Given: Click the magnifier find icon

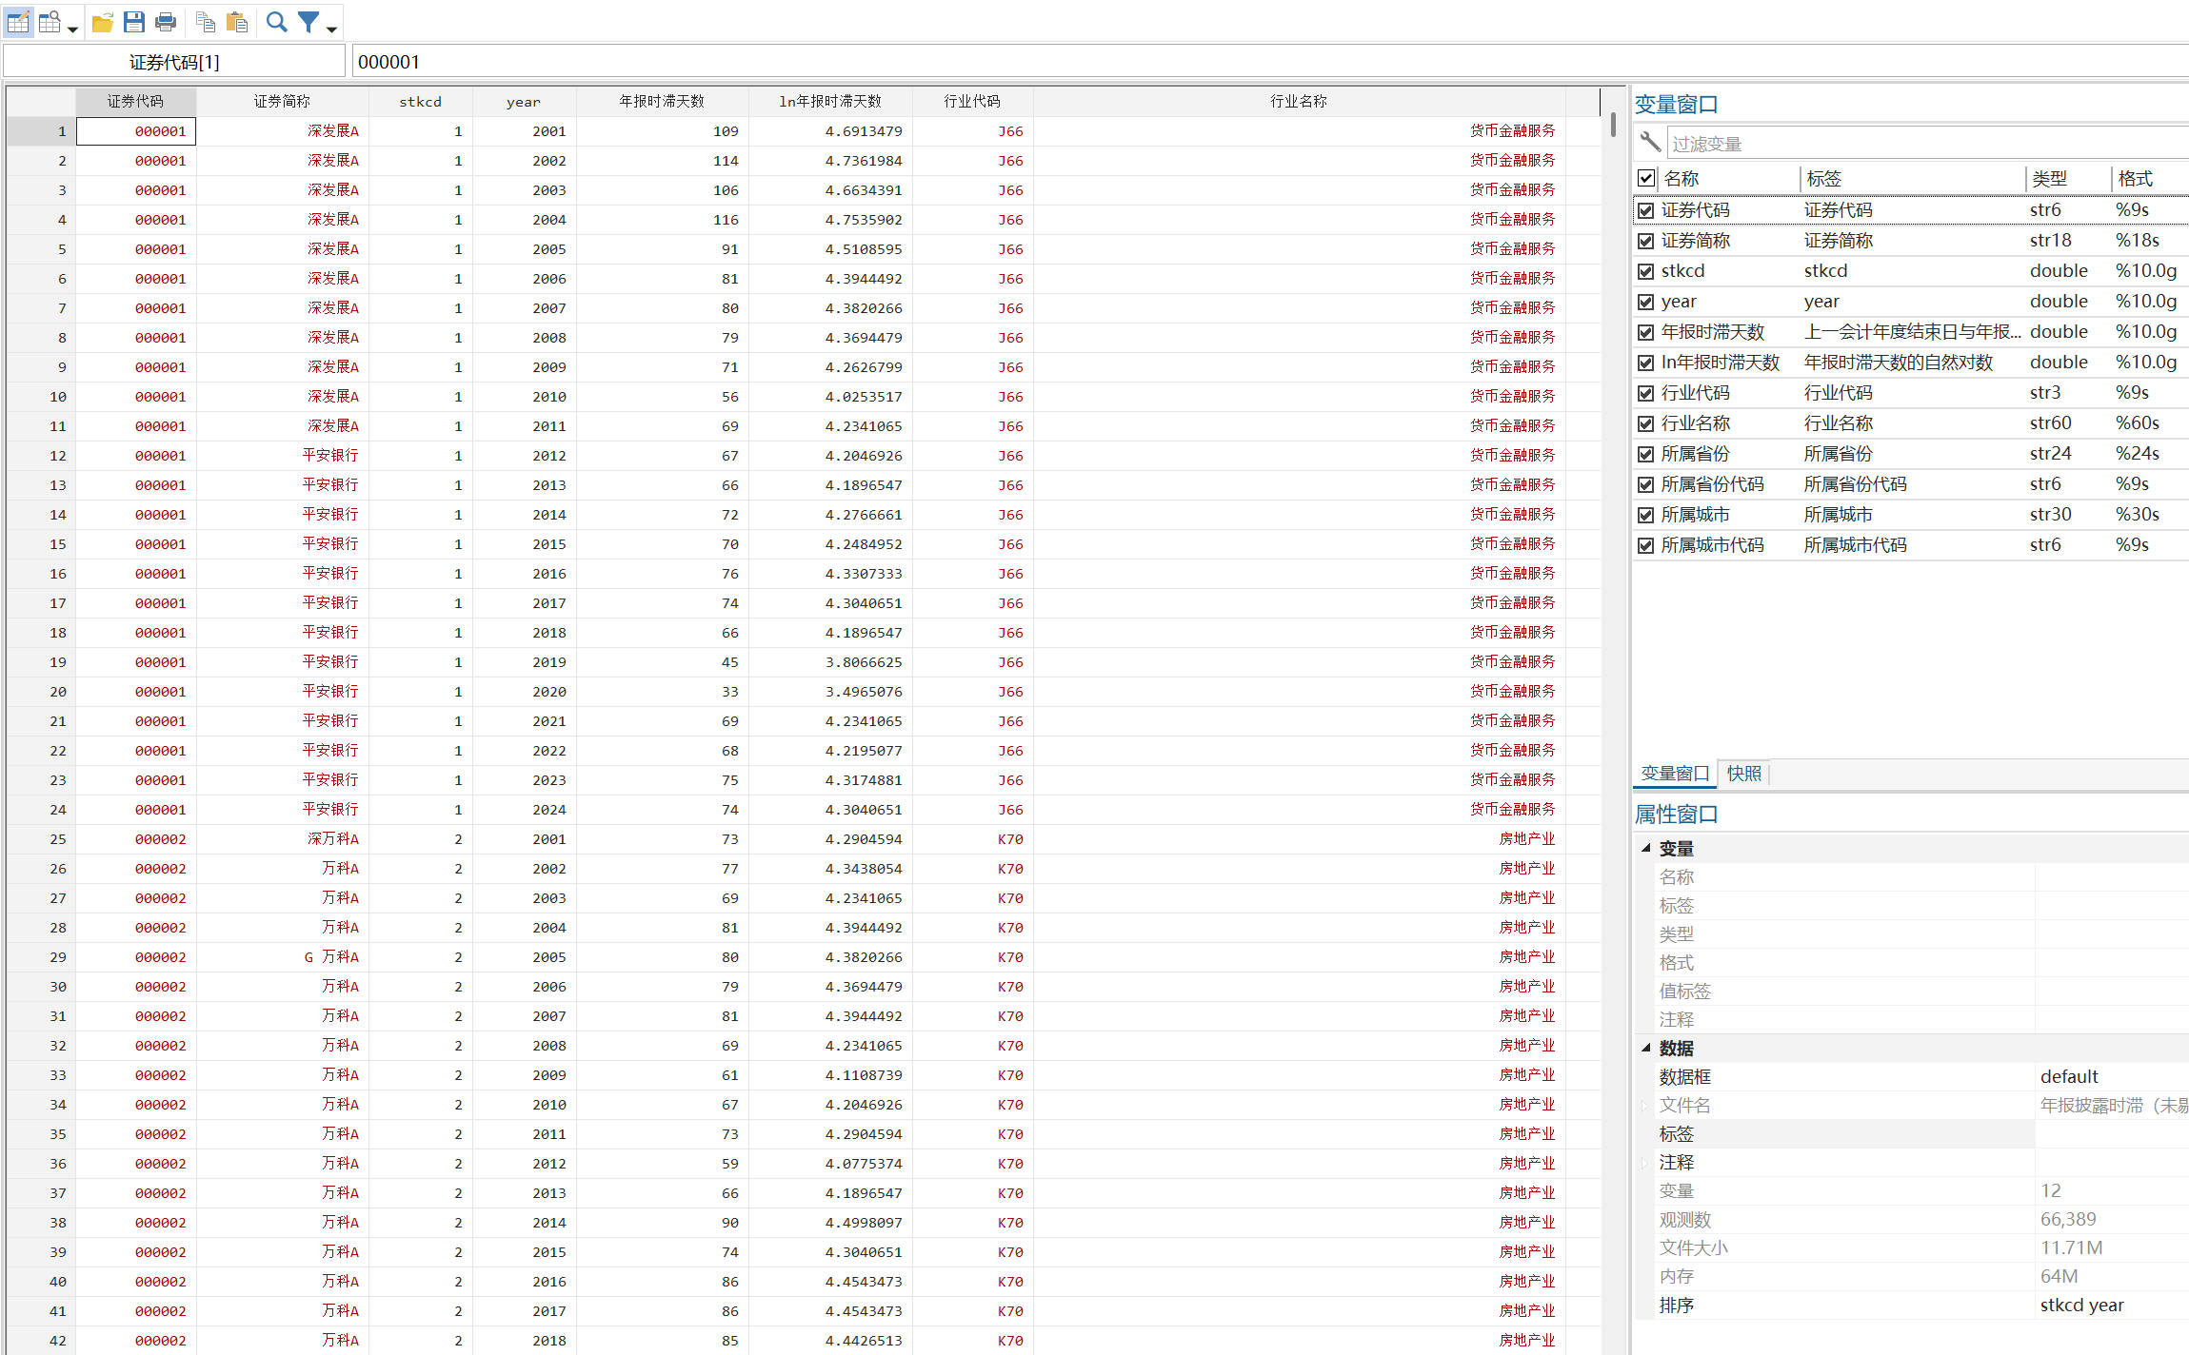Looking at the screenshot, I should [276, 22].
